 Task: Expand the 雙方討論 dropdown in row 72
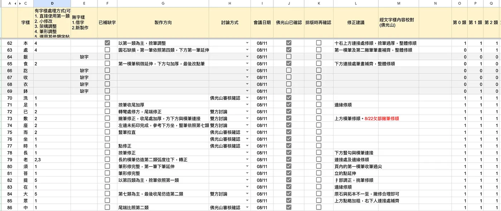[x=247, y=112]
